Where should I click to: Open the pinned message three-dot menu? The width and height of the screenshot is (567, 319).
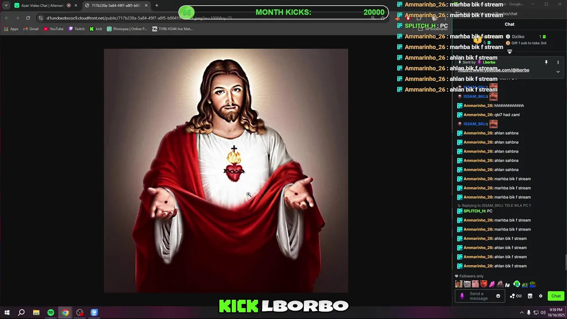pos(558,62)
